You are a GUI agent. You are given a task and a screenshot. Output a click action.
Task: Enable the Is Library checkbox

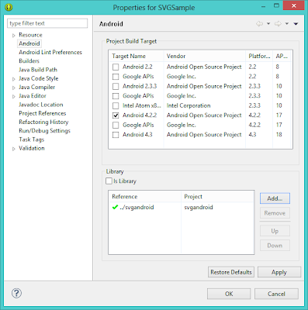tap(109, 181)
